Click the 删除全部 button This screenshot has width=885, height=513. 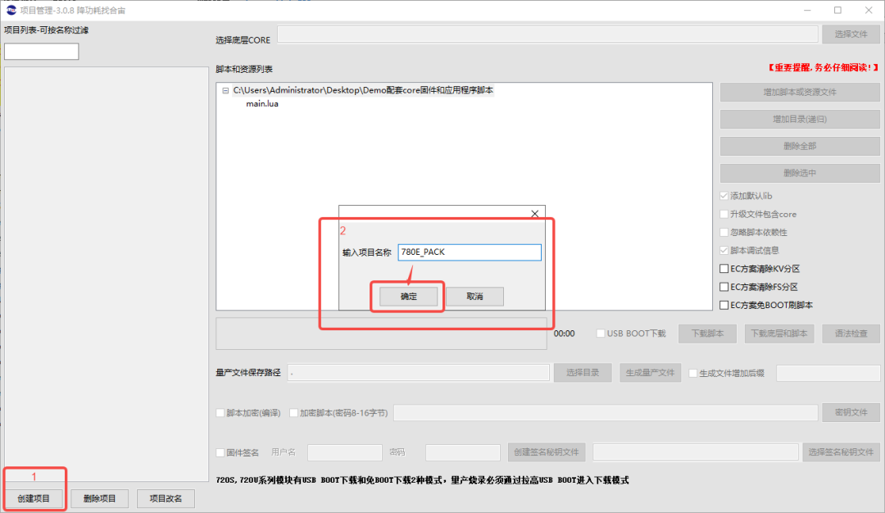click(x=800, y=146)
